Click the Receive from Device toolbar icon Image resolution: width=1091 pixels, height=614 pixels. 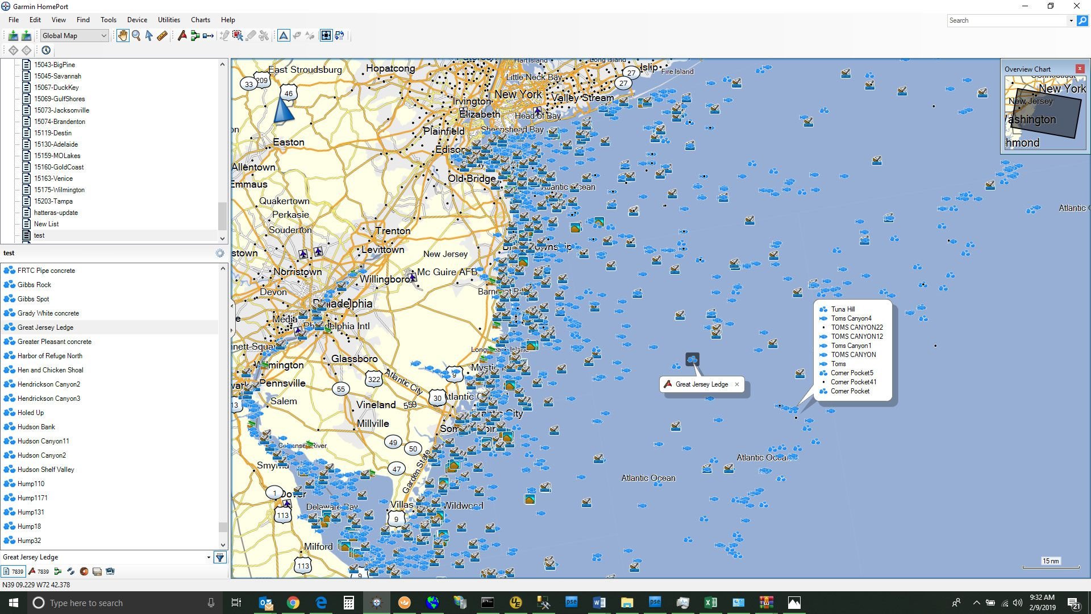coord(26,36)
